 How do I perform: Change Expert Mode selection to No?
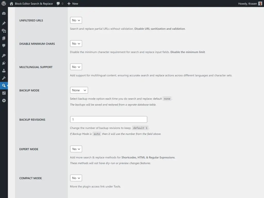(x=76, y=149)
